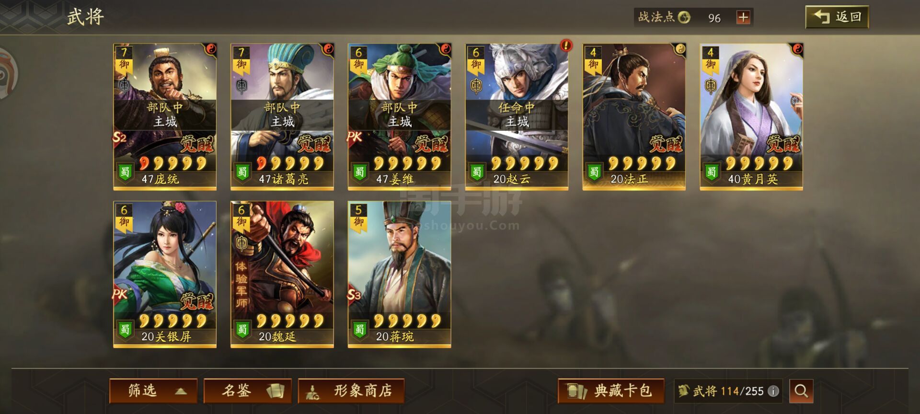Viewport: 920px width, 414px height.
Task: Click the yin-yang icon on 黄月英 card
Action: [797, 49]
